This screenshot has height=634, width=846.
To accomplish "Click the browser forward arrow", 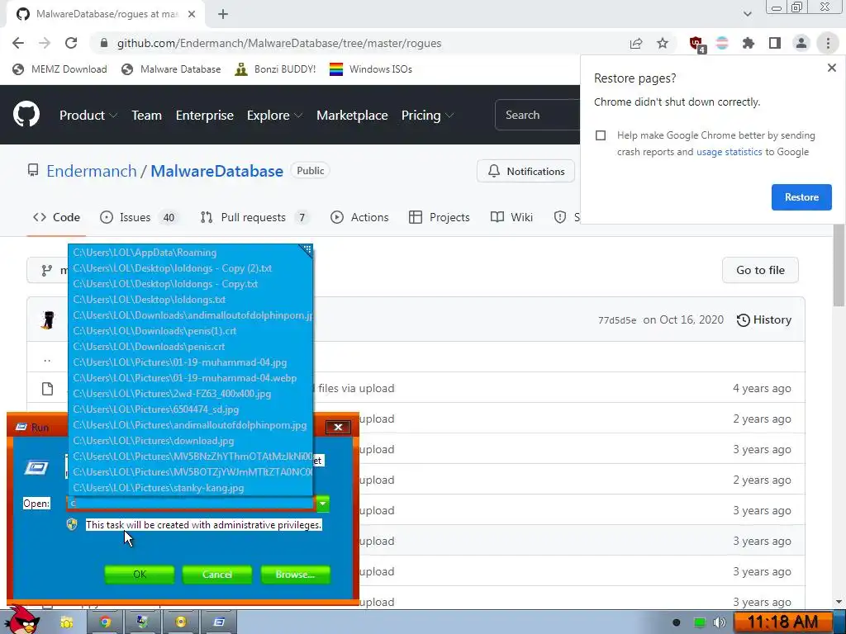I will point(45,43).
